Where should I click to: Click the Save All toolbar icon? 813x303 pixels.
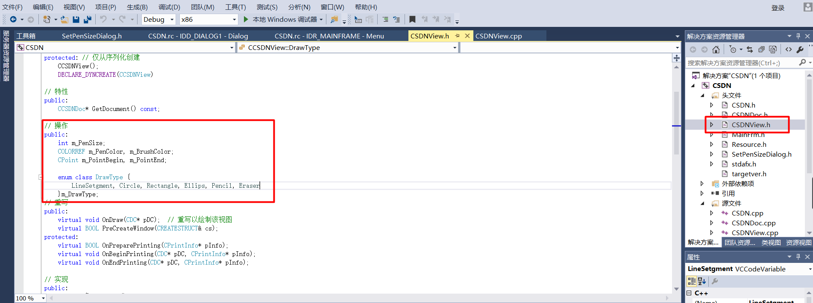(88, 19)
